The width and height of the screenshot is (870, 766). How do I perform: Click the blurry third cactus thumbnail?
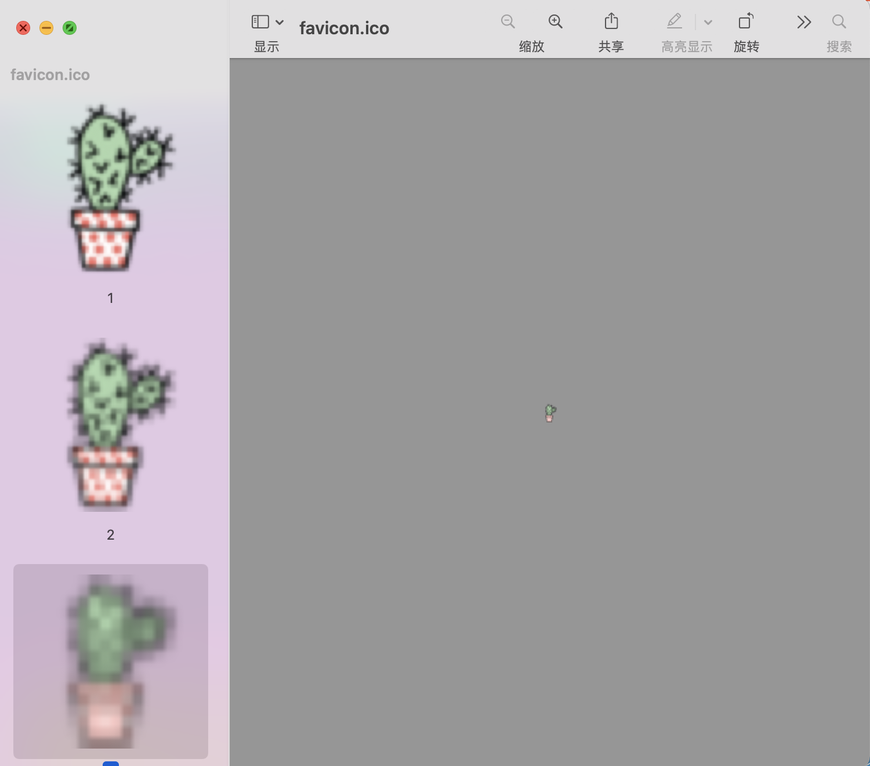110,661
